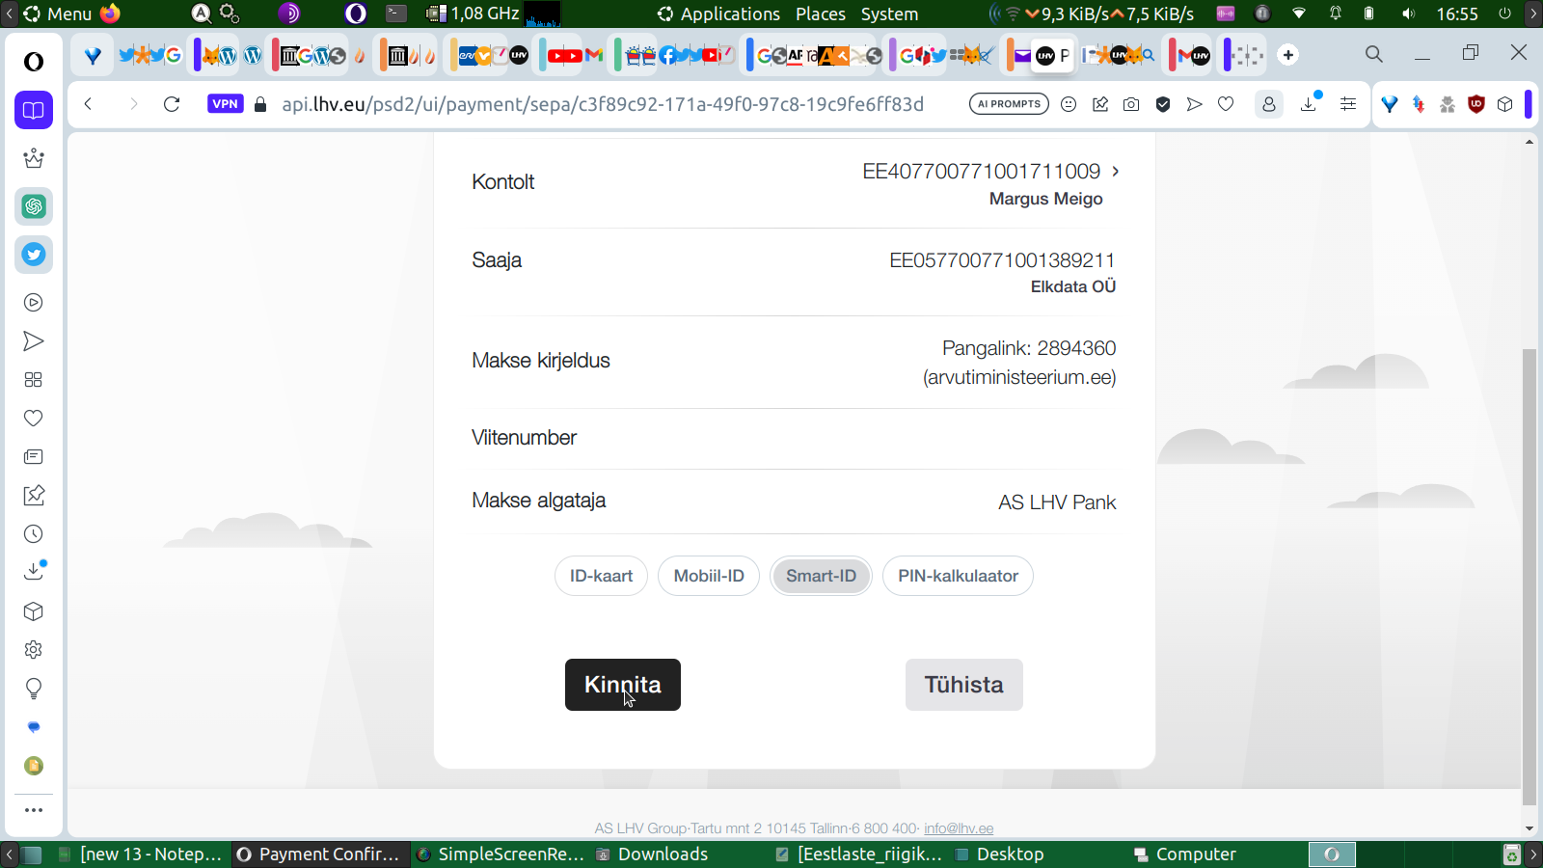
Task: Open a new tab with the plus button
Action: 1288,55
